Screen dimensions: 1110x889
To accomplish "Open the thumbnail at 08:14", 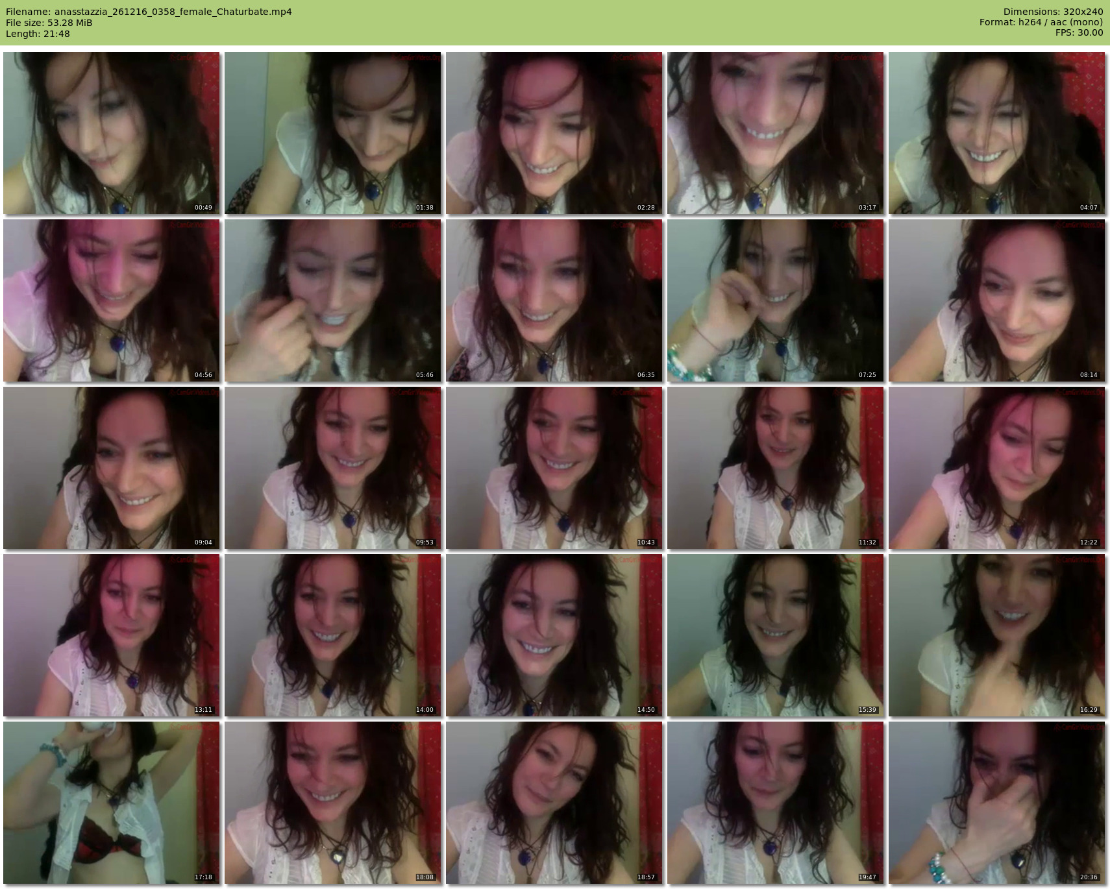I will pyautogui.click(x=996, y=300).
